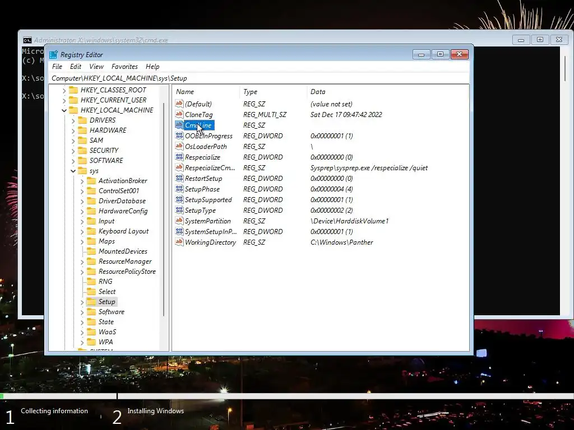The width and height of the screenshot is (574, 430).
Task: Select the Select key in tree
Action: click(x=107, y=291)
